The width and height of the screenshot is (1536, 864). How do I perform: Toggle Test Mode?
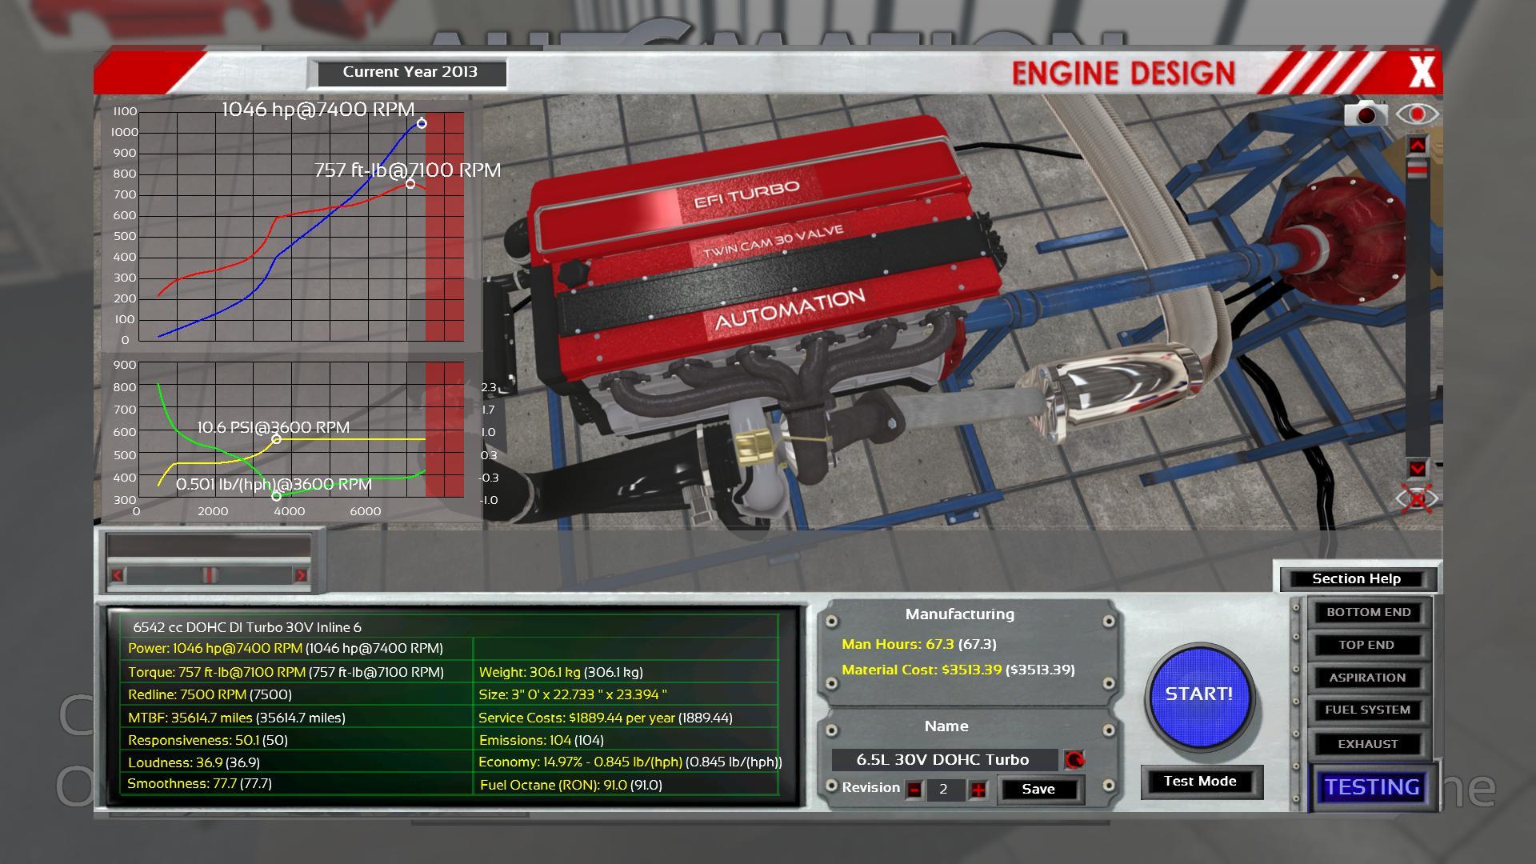coord(1199,781)
